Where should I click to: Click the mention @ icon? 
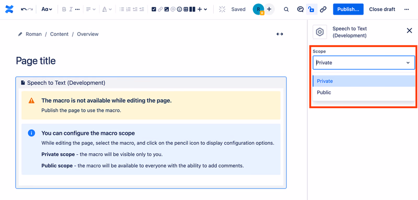click(x=173, y=9)
